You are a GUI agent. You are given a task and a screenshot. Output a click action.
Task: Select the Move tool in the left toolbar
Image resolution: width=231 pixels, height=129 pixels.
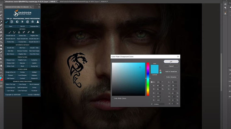coord(1,5)
